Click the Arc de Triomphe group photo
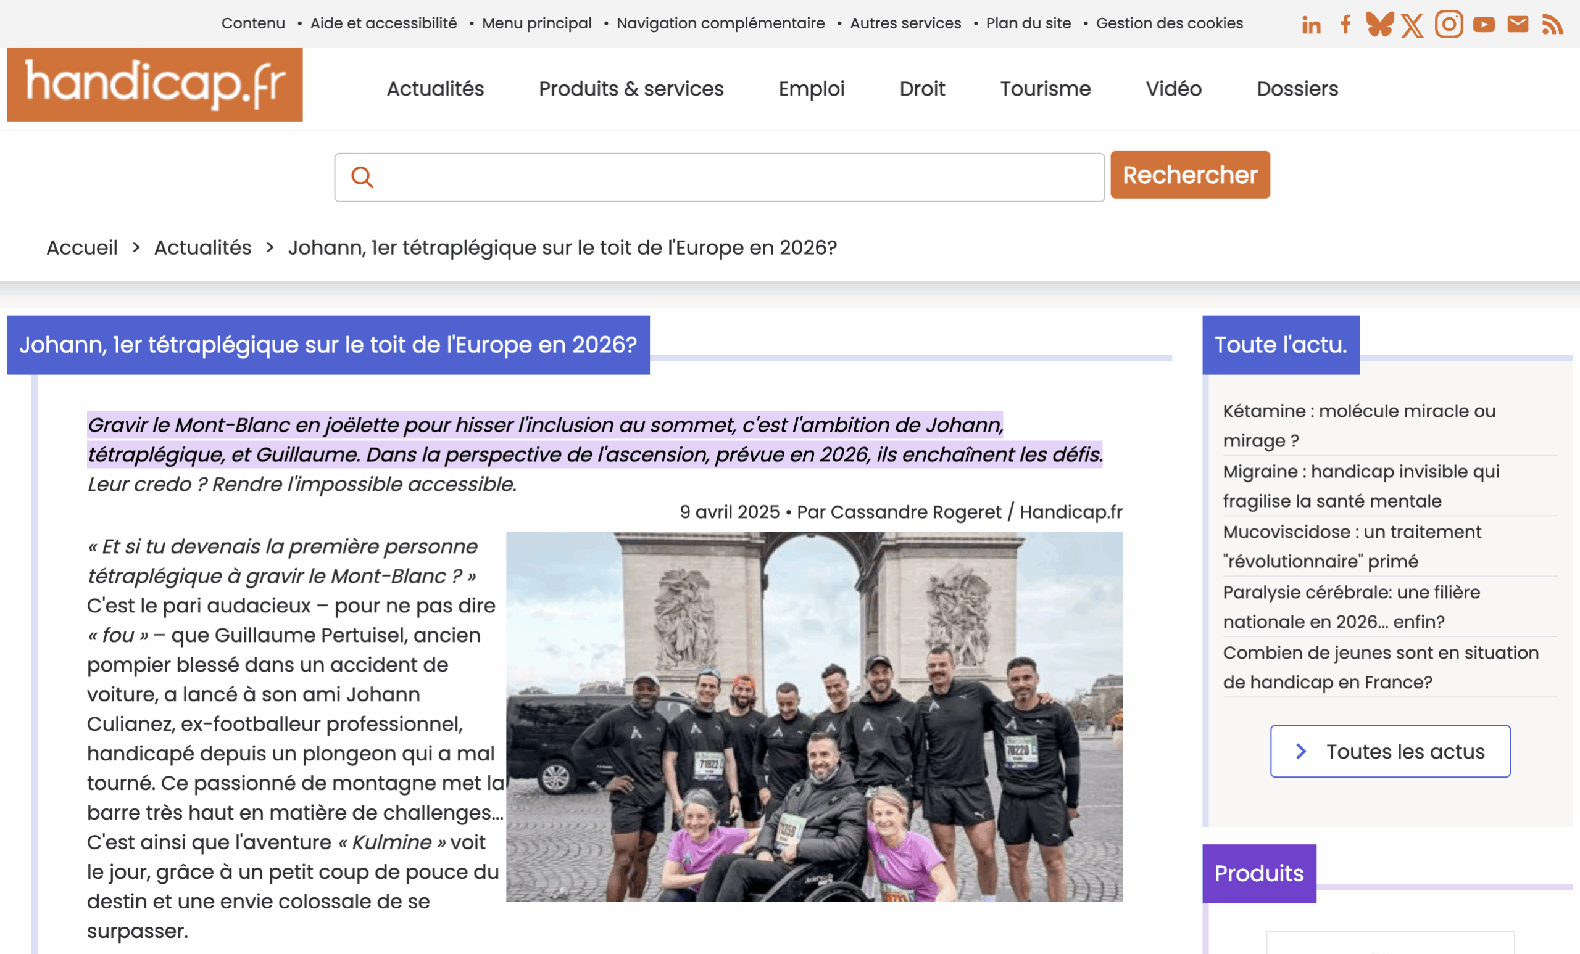The image size is (1580, 954). (x=813, y=717)
